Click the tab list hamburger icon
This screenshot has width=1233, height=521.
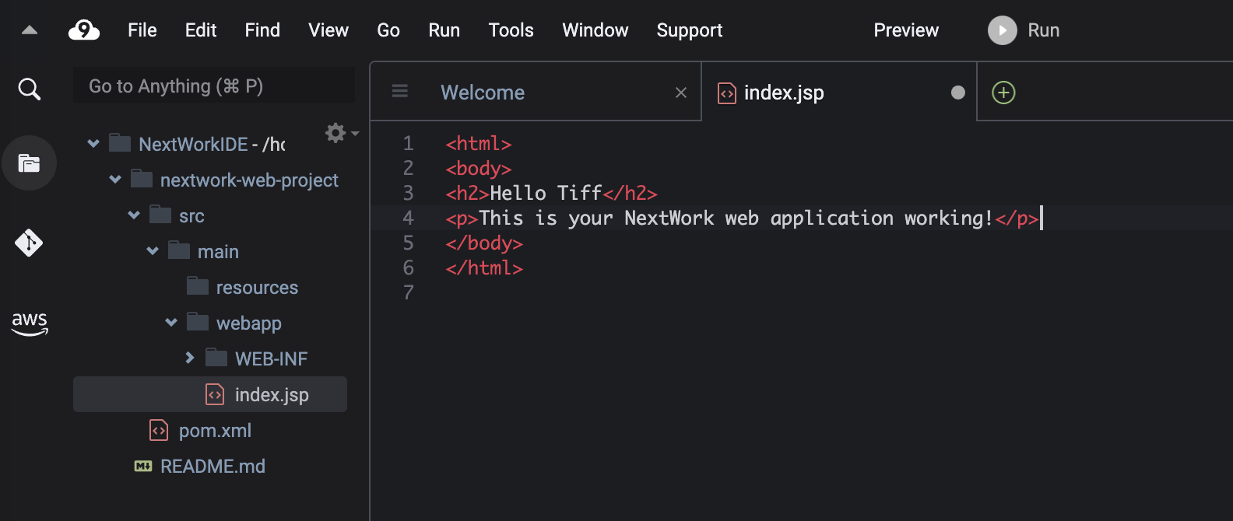pos(400,92)
